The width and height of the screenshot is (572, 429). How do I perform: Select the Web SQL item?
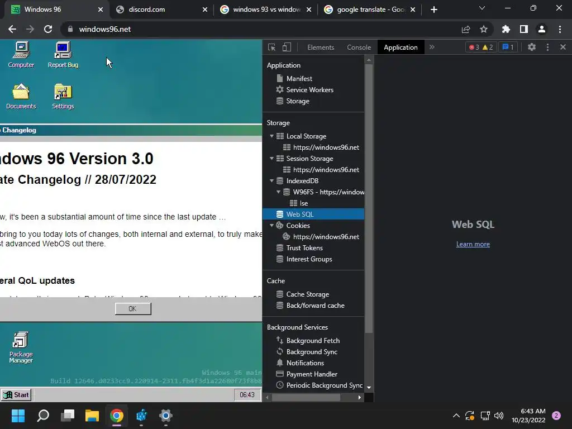tap(313, 214)
